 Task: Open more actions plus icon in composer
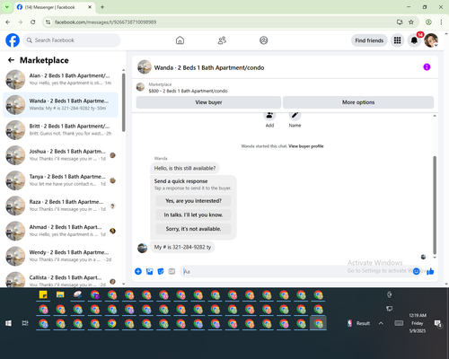tap(138, 271)
